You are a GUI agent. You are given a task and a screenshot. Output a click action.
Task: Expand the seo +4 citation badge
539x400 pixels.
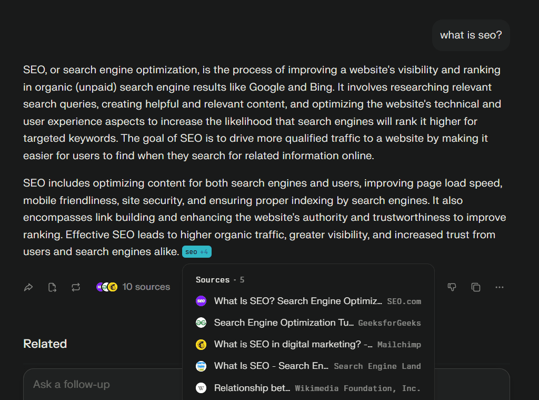[x=196, y=252]
